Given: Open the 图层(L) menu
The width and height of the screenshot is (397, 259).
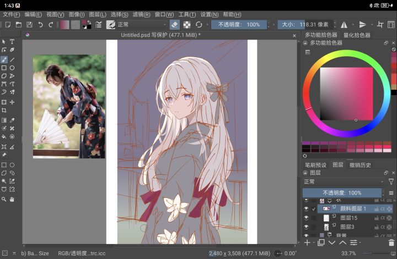Looking at the screenshot, I should (98, 14).
